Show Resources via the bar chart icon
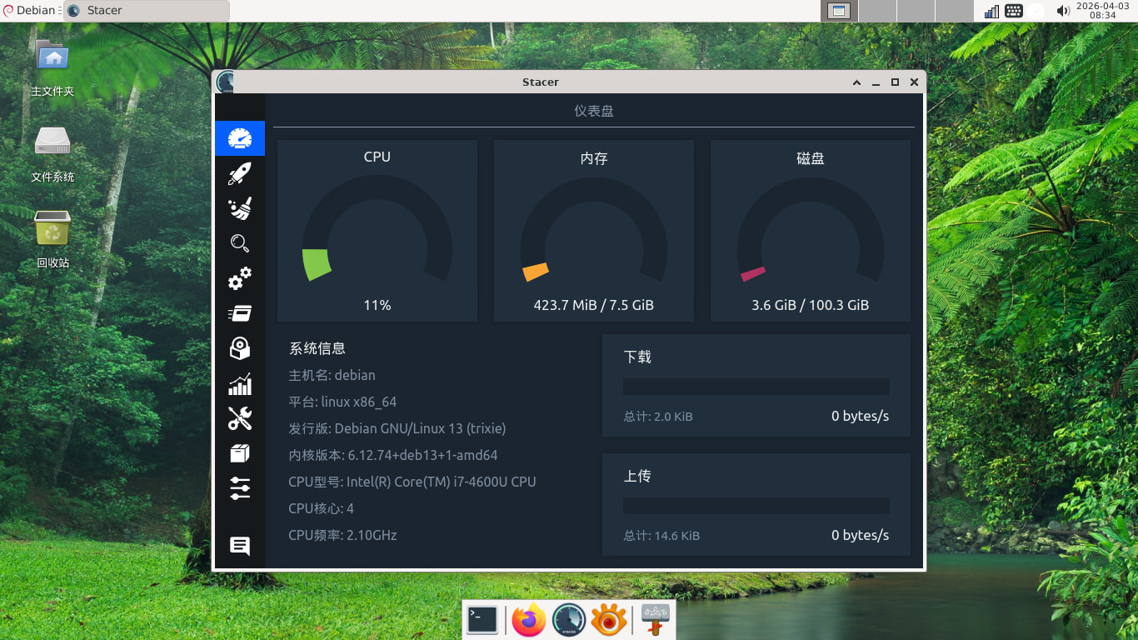 (240, 384)
